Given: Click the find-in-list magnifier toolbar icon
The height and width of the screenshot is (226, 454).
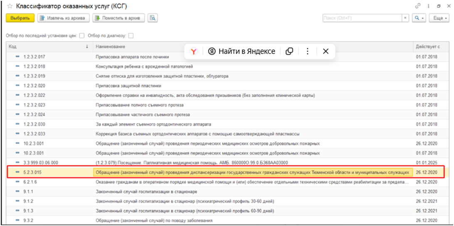Looking at the screenshot, I should tap(153, 18).
